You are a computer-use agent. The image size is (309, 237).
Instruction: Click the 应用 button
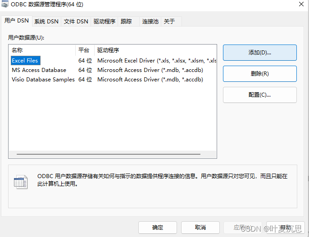pyautogui.click(x=243, y=228)
